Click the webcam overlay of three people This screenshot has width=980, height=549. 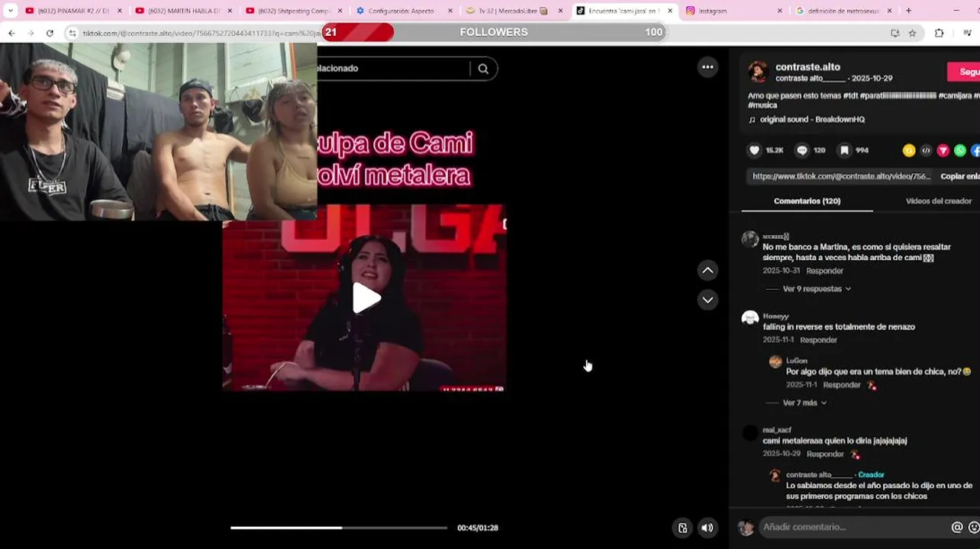click(159, 132)
